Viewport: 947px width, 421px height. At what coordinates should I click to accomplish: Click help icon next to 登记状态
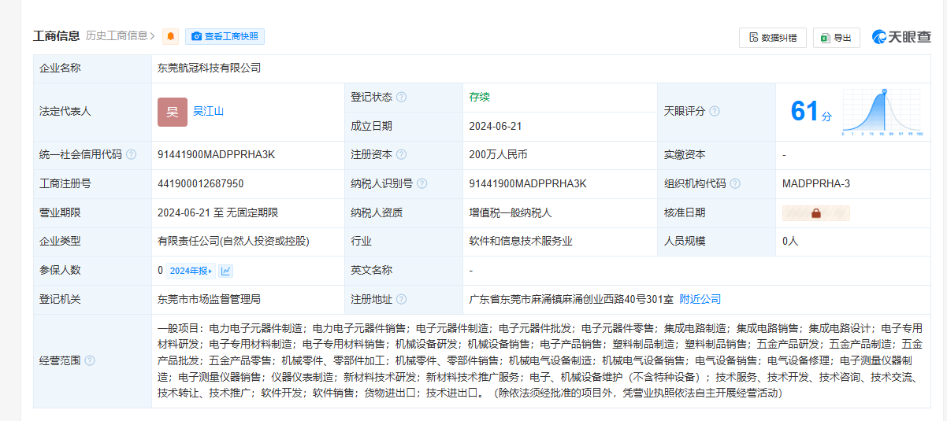401,98
